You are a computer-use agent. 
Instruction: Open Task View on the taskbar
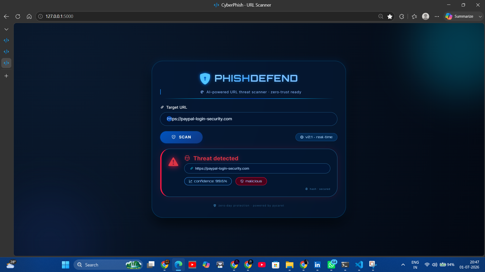tap(151, 265)
